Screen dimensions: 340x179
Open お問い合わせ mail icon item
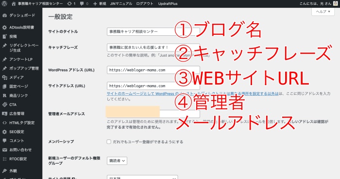[21, 150]
